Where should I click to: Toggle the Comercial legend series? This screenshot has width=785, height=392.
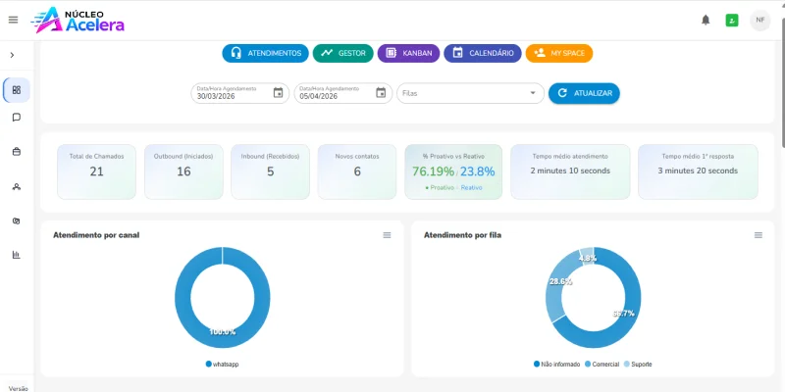[604, 364]
